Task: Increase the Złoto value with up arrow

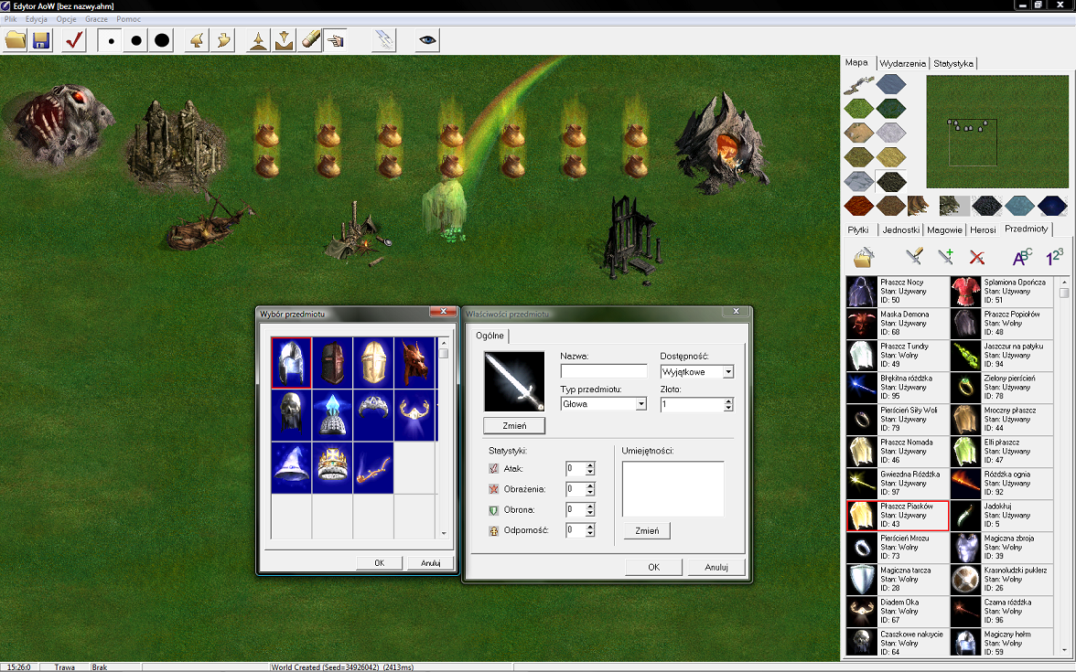Action: pyautogui.click(x=728, y=401)
